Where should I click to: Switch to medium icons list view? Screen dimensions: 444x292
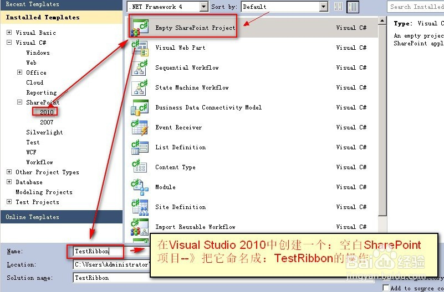[353, 7]
